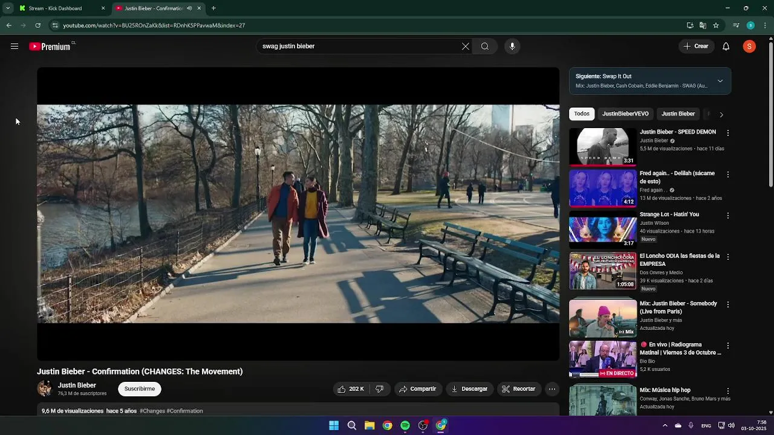Show hidden system tray icons

tap(665, 425)
